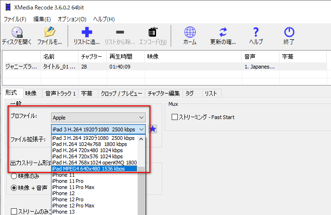The image size is (331, 215).
Task: Click the blue star favorite icon
Action: point(153,129)
